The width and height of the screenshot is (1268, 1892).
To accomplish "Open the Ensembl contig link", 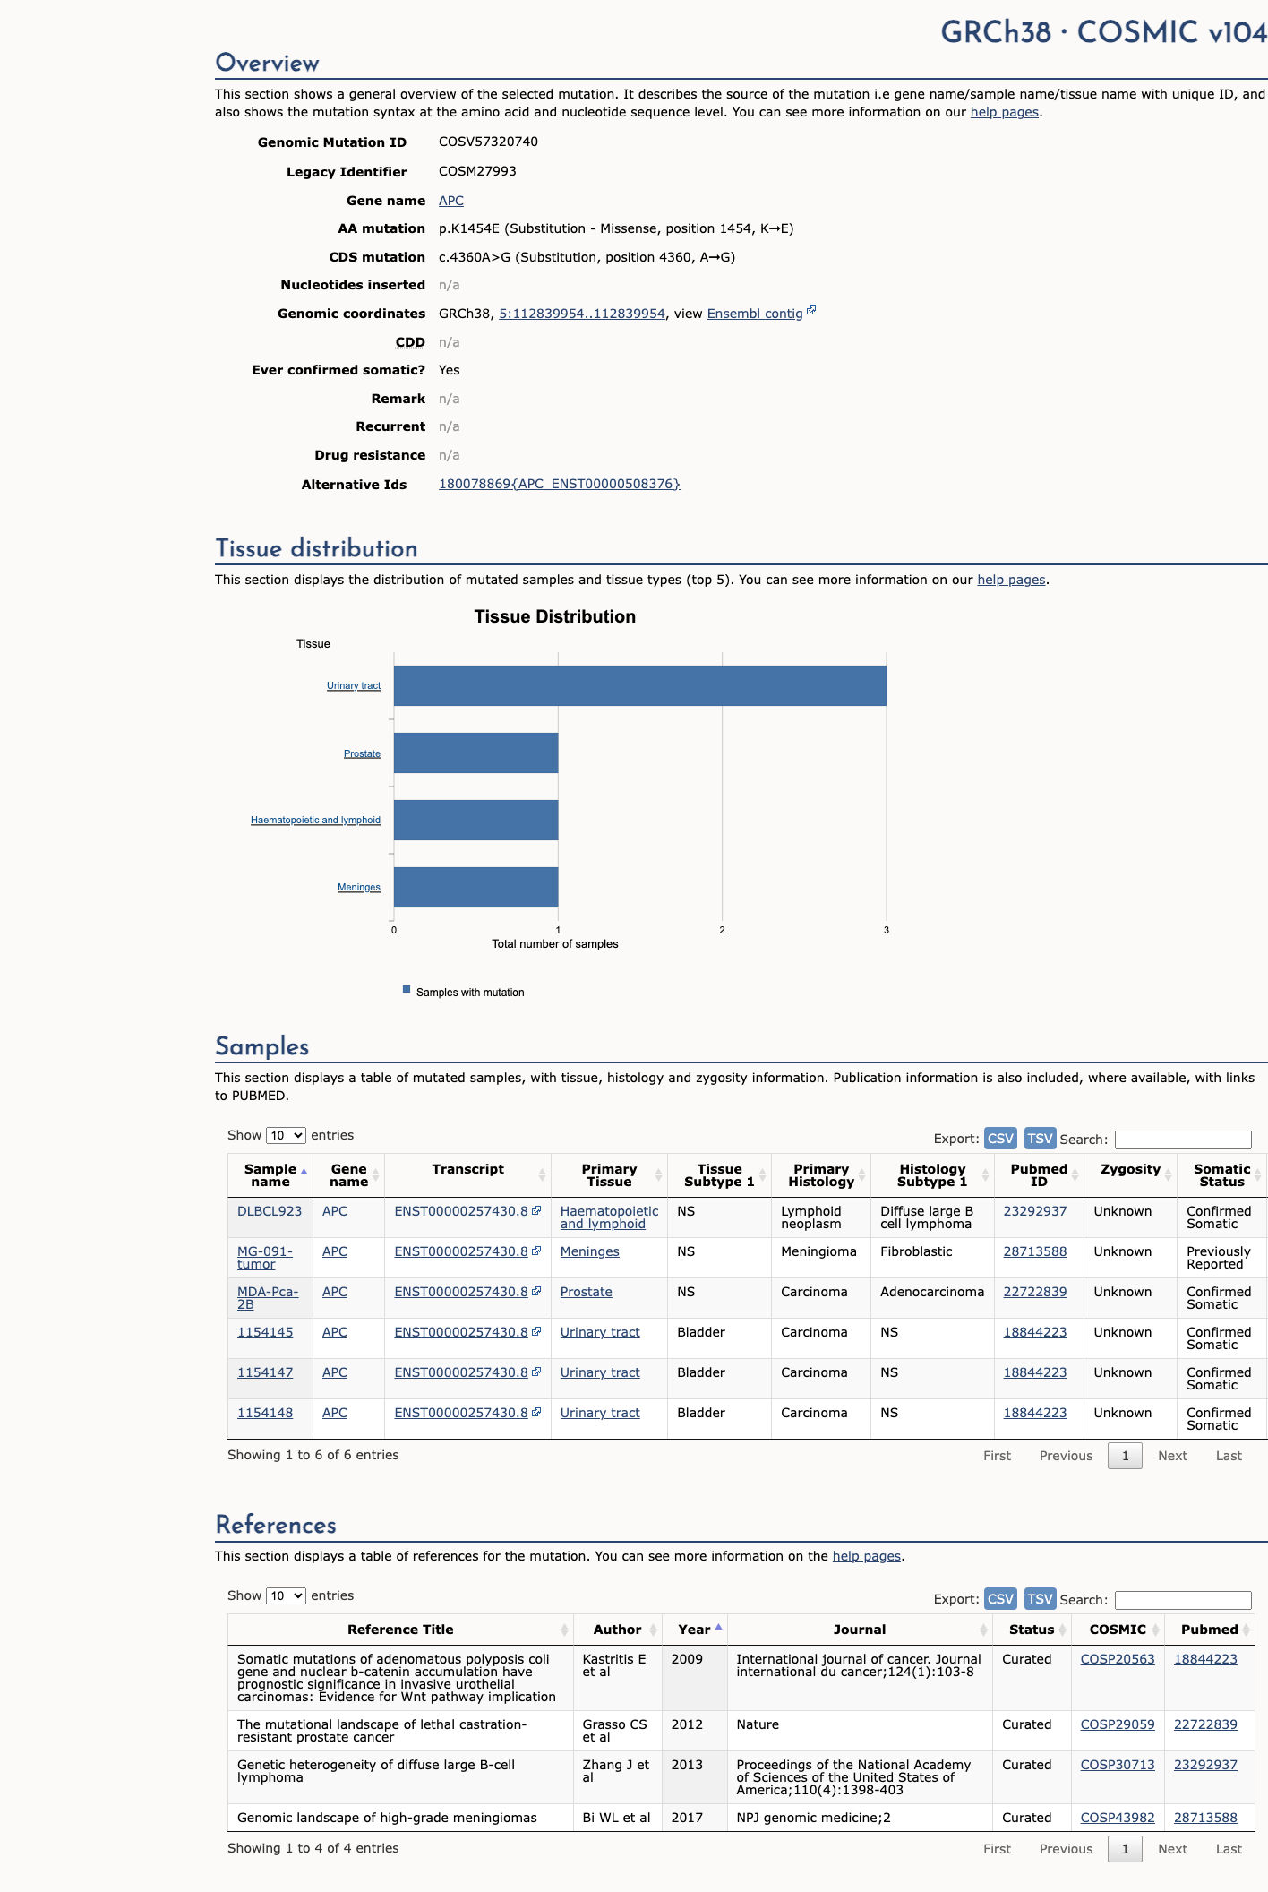I will pos(755,314).
